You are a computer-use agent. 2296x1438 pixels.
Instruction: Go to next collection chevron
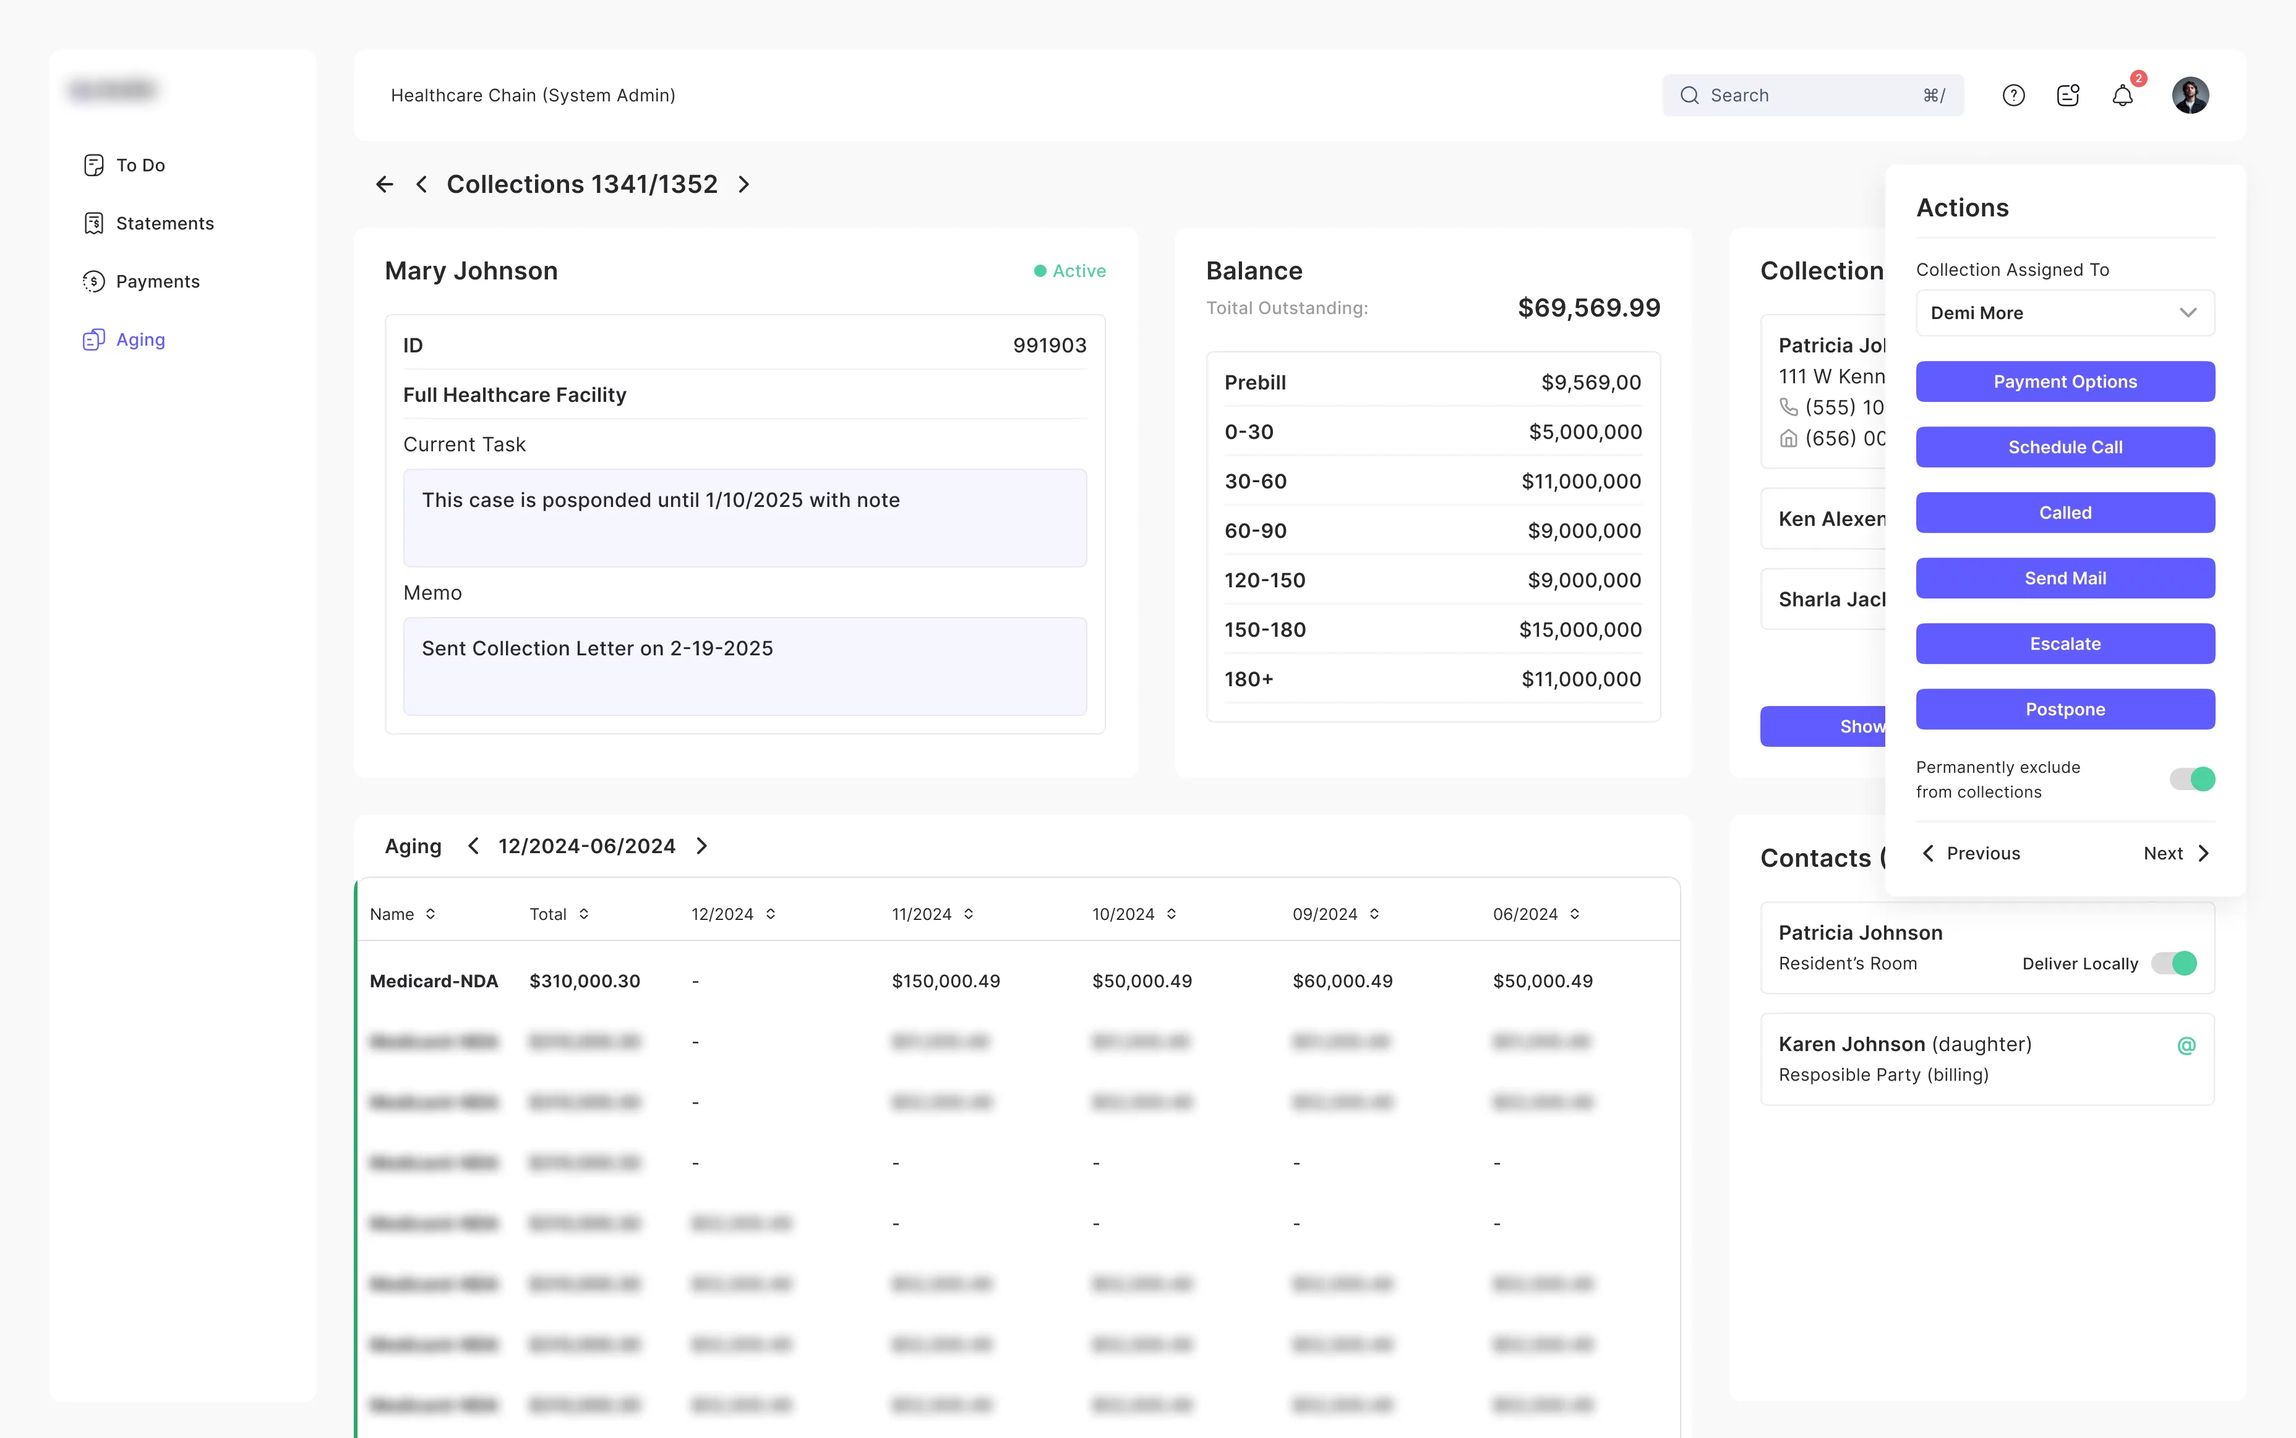point(744,184)
